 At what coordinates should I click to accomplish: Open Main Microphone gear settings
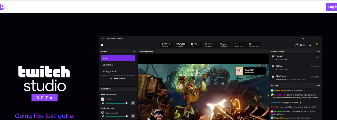tap(133, 103)
